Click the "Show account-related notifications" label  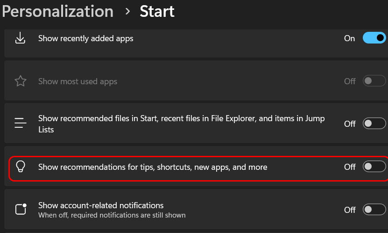(101, 205)
